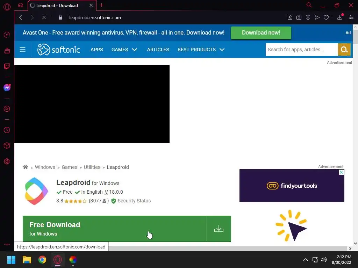Expand the BEST PRODUCTS dropdown
The height and width of the screenshot is (268, 358).
201,50
